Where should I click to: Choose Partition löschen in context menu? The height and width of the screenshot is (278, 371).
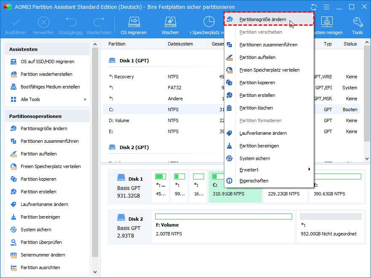coord(269,108)
